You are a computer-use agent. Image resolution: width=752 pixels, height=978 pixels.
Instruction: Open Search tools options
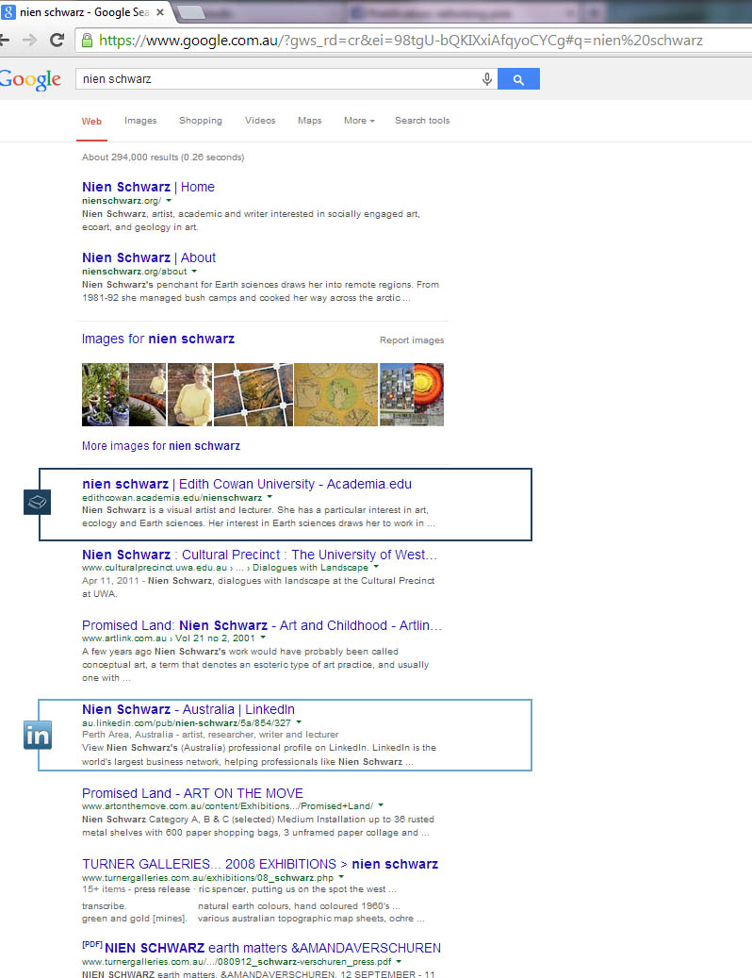pos(422,121)
